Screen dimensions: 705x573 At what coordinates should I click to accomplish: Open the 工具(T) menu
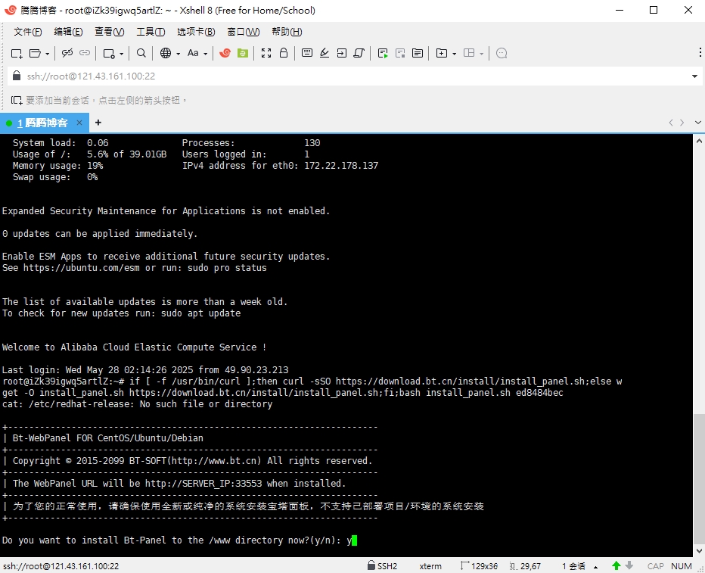(x=151, y=32)
